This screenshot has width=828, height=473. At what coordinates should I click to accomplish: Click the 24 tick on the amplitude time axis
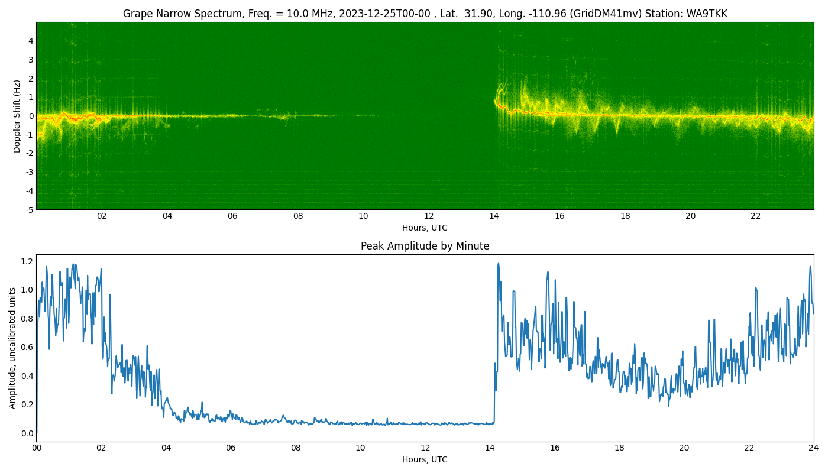point(814,448)
